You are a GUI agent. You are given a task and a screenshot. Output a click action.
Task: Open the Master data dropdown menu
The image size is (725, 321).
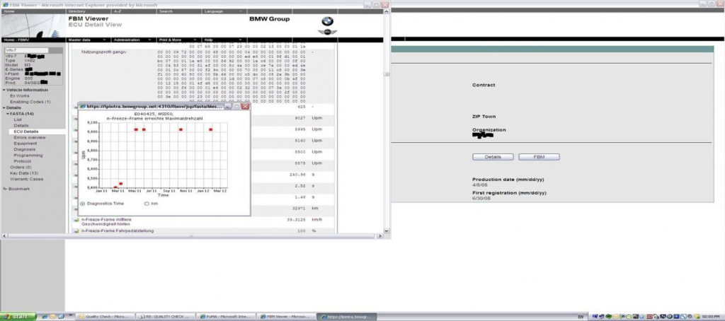click(88, 40)
